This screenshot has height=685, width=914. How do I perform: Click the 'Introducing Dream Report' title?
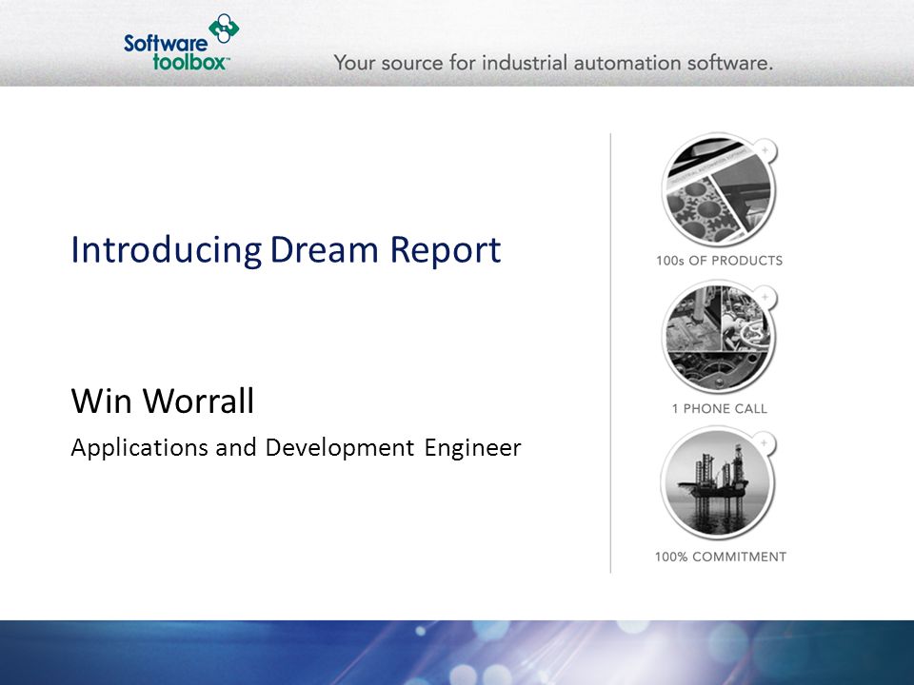[x=286, y=250]
